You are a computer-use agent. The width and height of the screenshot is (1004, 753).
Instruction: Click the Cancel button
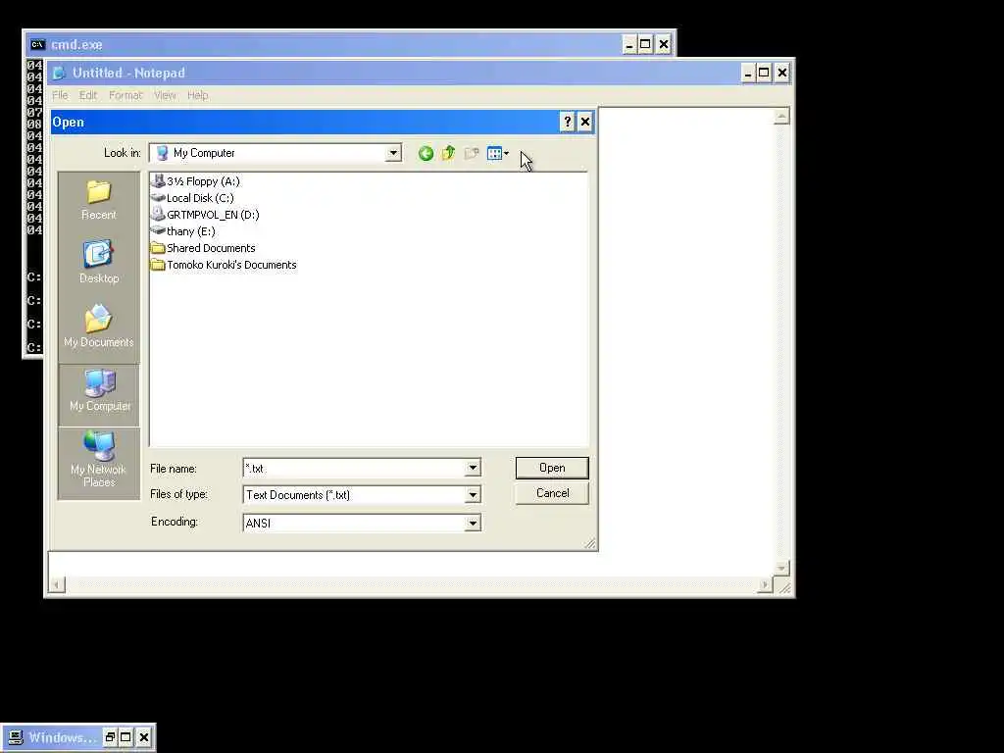pyautogui.click(x=552, y=493)
